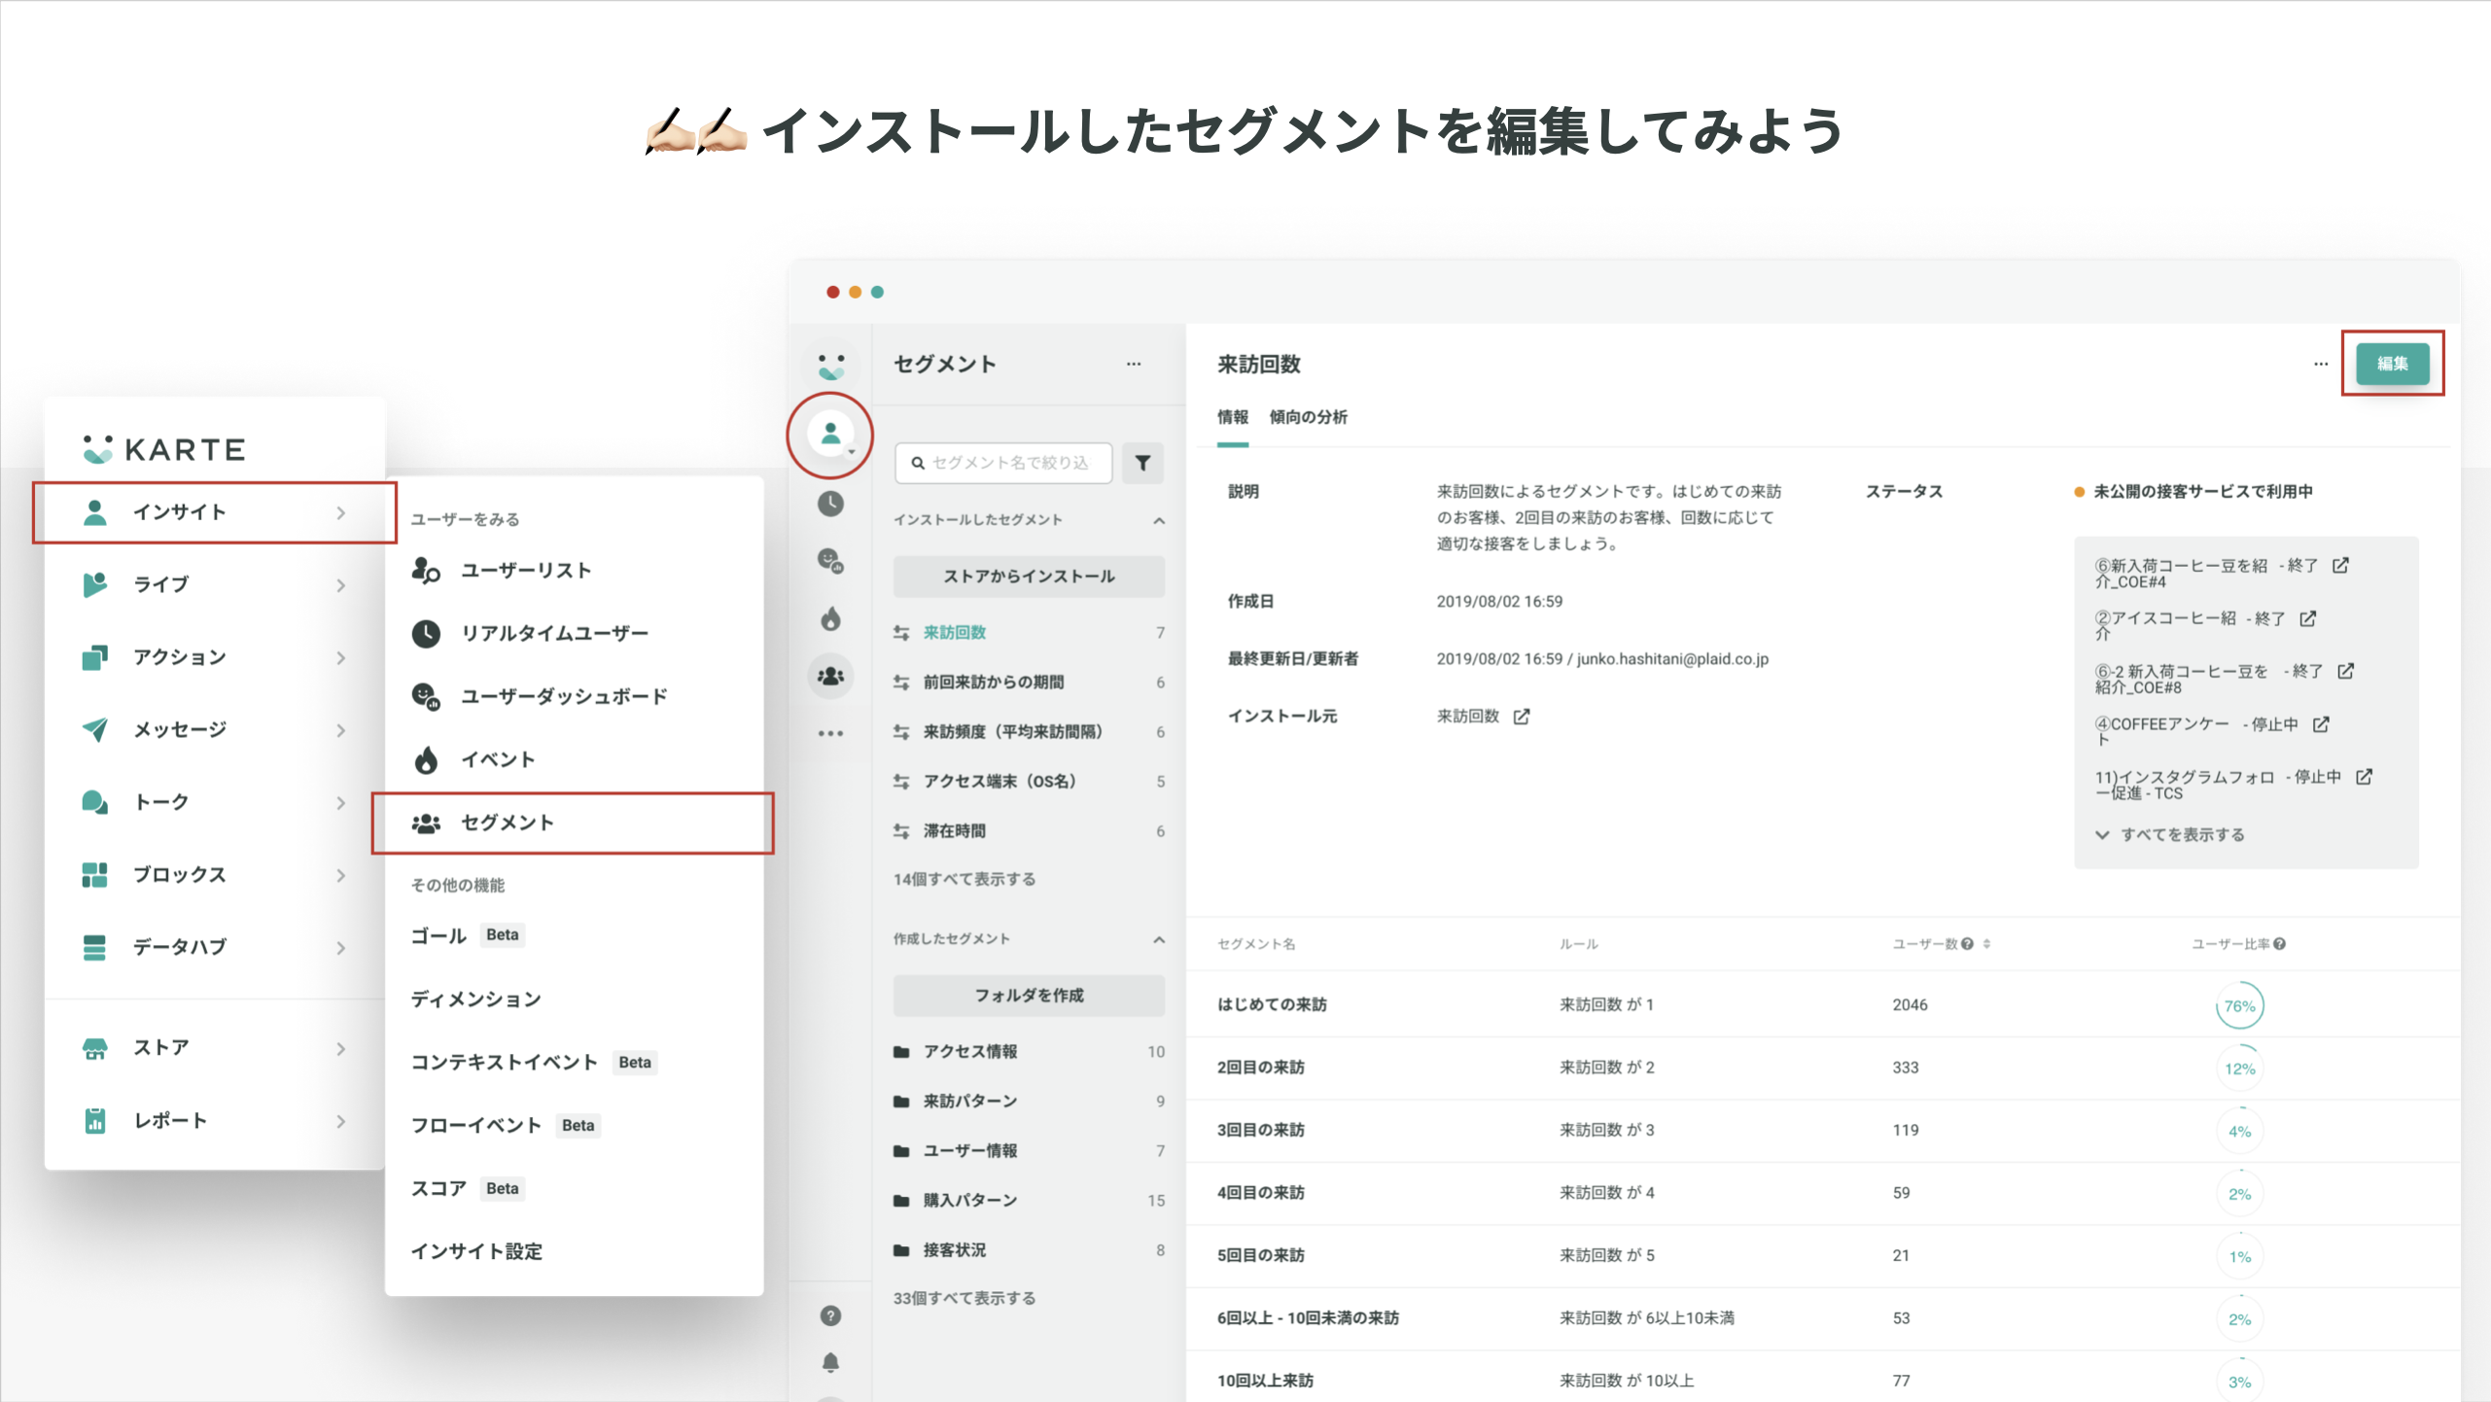This screenshot has height=1402, width=2491.
Task: Open notifications bell icon
Action: [x=830, y=1362]
